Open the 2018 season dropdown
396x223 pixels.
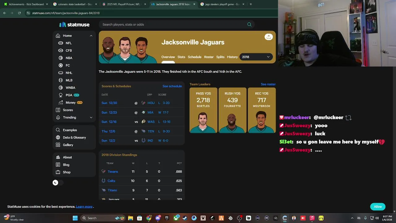[x=256, y=57]
